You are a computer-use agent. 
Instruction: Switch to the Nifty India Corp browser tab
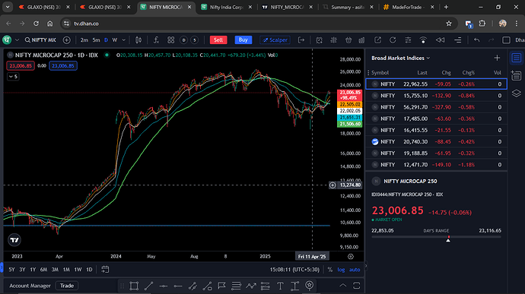tap(226, 7)
